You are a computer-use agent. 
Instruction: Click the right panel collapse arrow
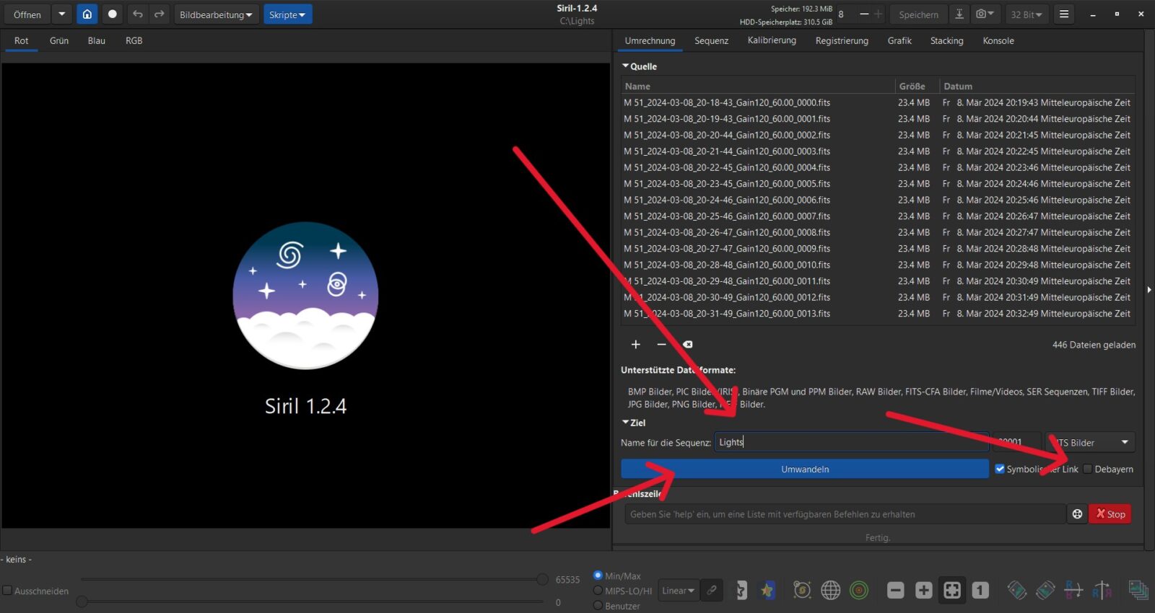click(1149, 290)
